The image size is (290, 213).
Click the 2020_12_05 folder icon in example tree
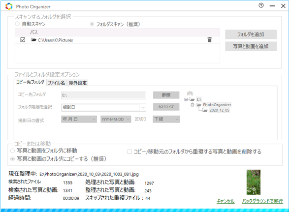(x=205, y=110)
